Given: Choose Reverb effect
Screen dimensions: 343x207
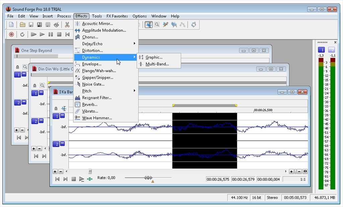Looking at the screenshot, I should (106, 105).
